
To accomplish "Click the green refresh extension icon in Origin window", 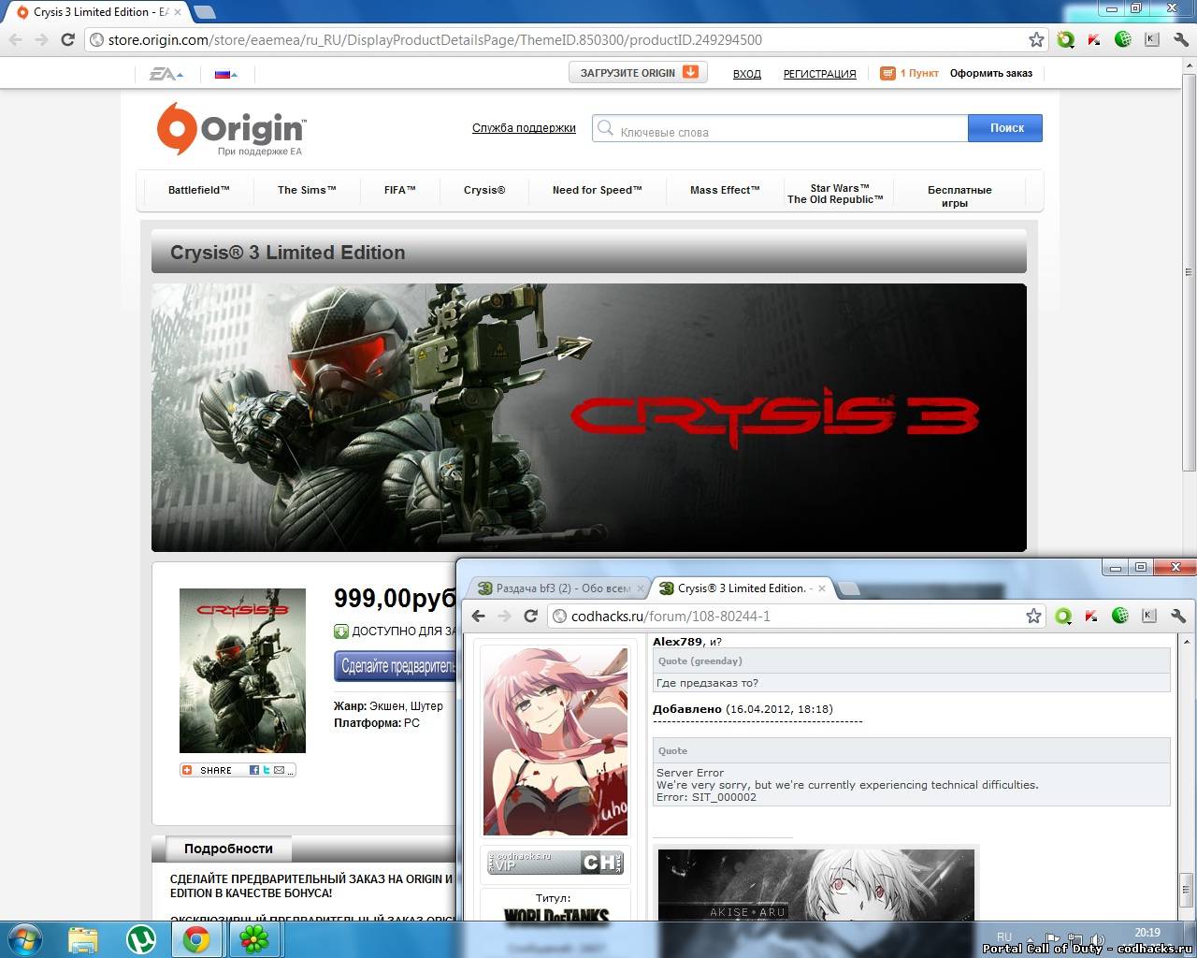I will coord(1065,39).
